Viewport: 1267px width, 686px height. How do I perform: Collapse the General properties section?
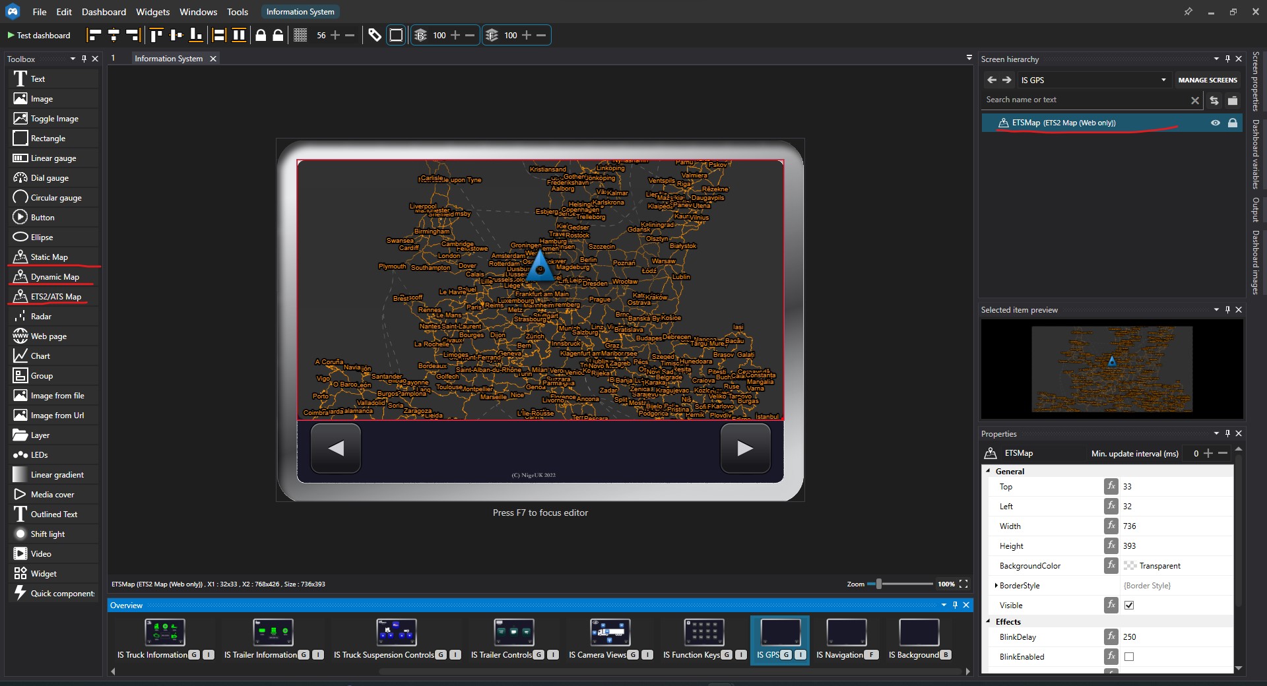(x=988, y=471)
